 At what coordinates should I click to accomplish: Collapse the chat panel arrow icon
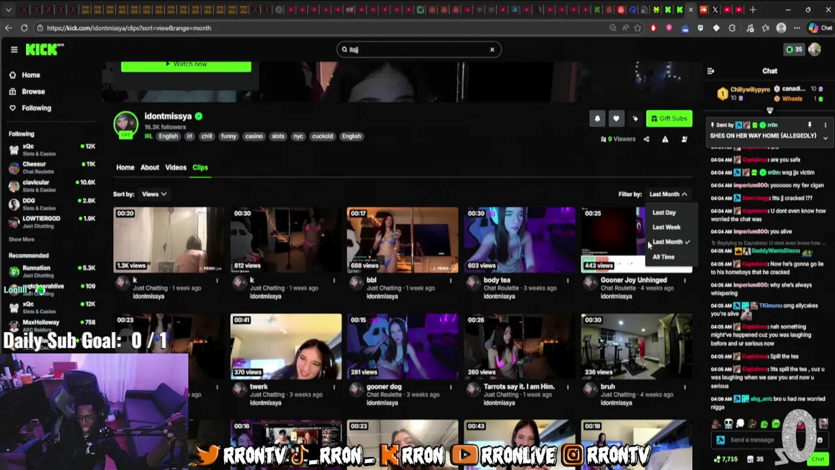[x=711, y=71]
